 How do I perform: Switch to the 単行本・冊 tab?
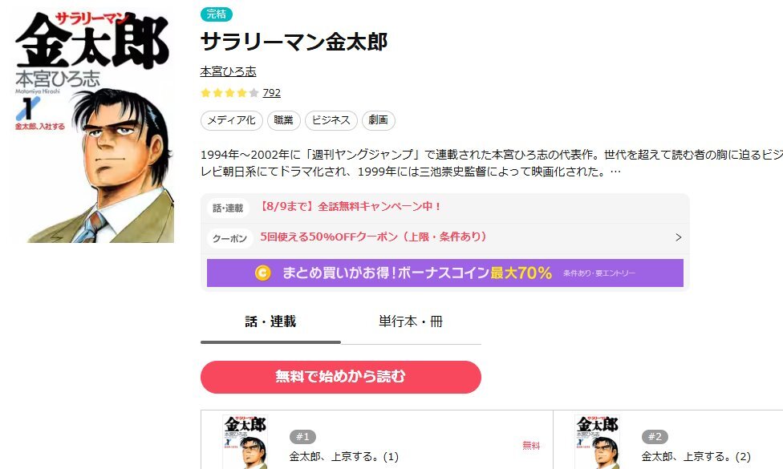[411, 321]
